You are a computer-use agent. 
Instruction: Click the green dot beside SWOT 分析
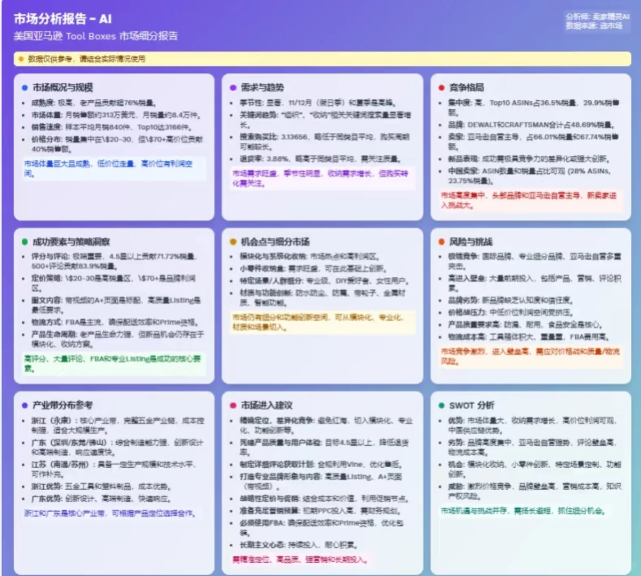coord(442,405)
